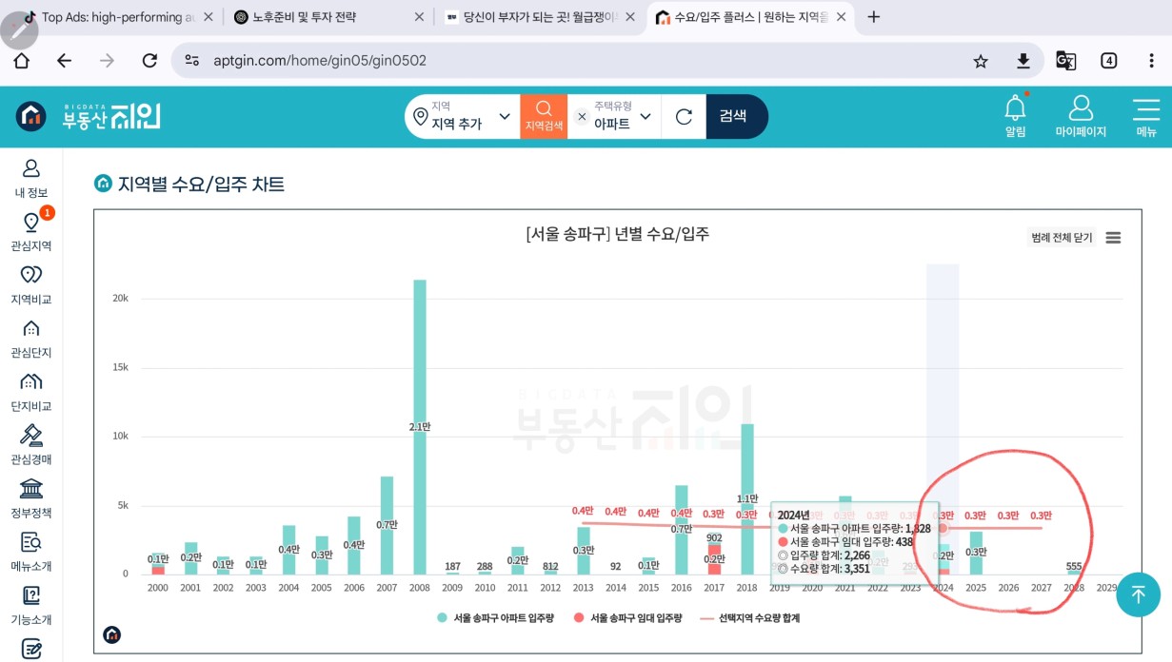Screen dimensions: 1172x662
Task: Click the 범례 전체 닫기 button
Action: [1062, 238]
